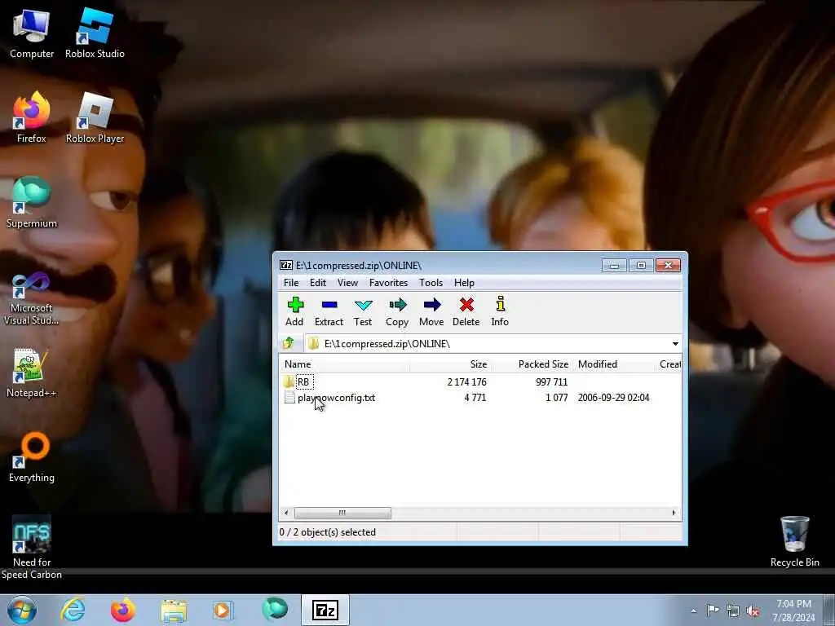
Task: Click the scrollbar left arrow
Action: [x=286, y=513]
